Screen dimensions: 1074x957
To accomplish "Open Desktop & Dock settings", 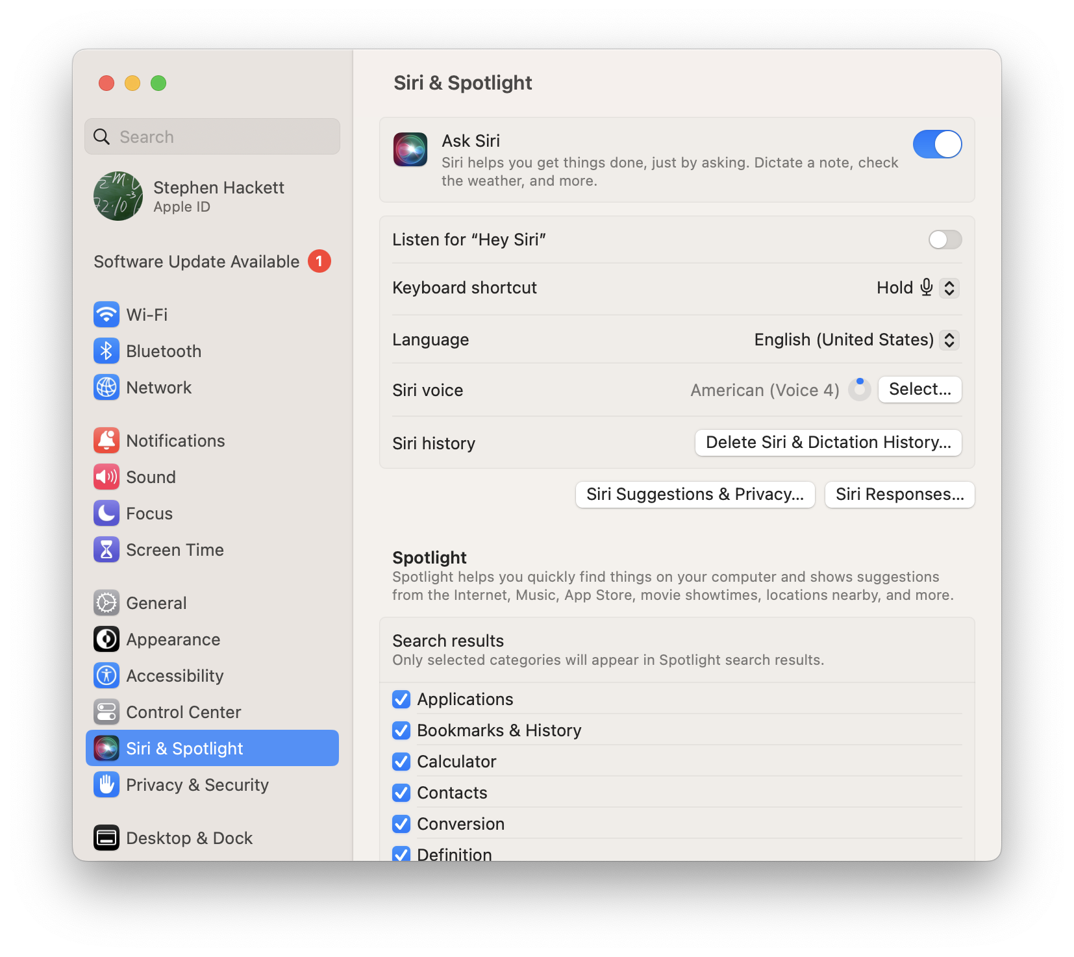I will tap(212, 838).
